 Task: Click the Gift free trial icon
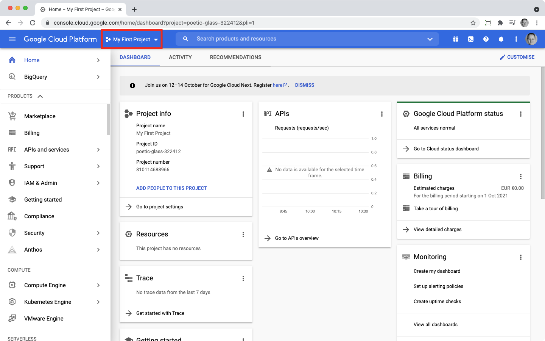456,39
